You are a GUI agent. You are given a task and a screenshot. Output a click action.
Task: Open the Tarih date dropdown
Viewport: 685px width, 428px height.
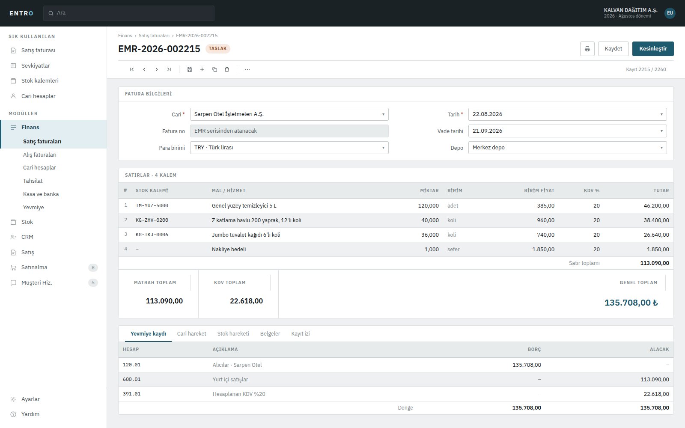tap(568, 114)
